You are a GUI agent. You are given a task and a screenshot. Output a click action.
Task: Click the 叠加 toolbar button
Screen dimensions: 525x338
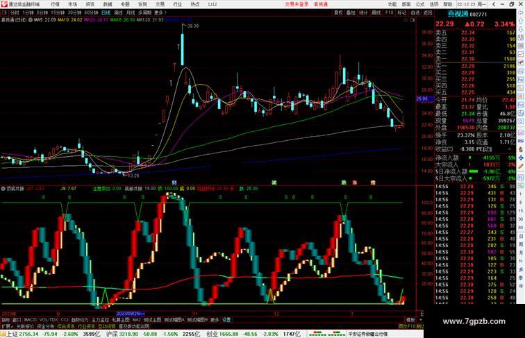351,12
